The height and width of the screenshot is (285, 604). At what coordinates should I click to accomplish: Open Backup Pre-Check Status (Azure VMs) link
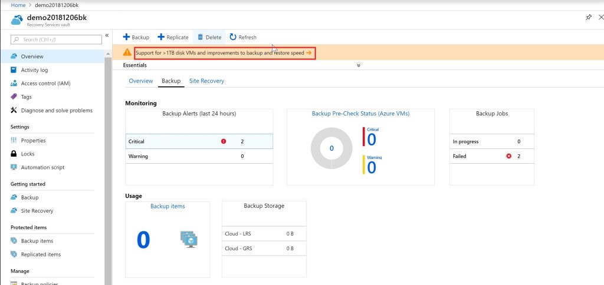pos(360,114)
